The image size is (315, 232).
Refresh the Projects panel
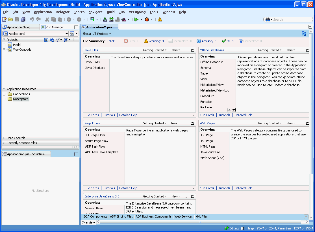pos(52,40)
